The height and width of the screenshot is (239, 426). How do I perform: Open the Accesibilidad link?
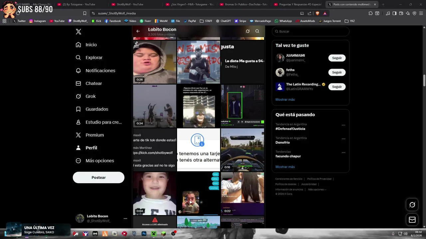coord(309,184)
